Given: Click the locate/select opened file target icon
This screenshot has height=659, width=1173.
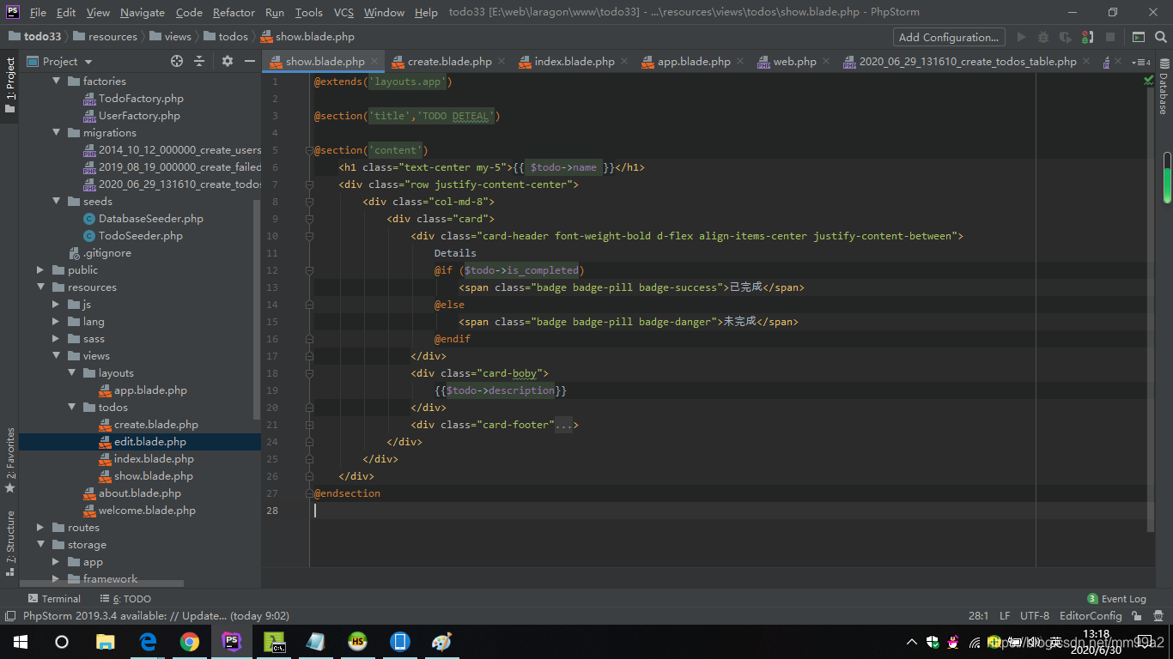Looking at the screenshot, I should click(177, 61).
